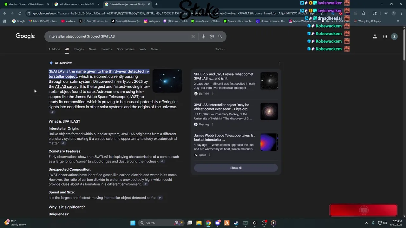Close the demisux Stream browser tab
The height and width of the screenshot is (228, 406).
pyautogui.click(x=48, y=4)
